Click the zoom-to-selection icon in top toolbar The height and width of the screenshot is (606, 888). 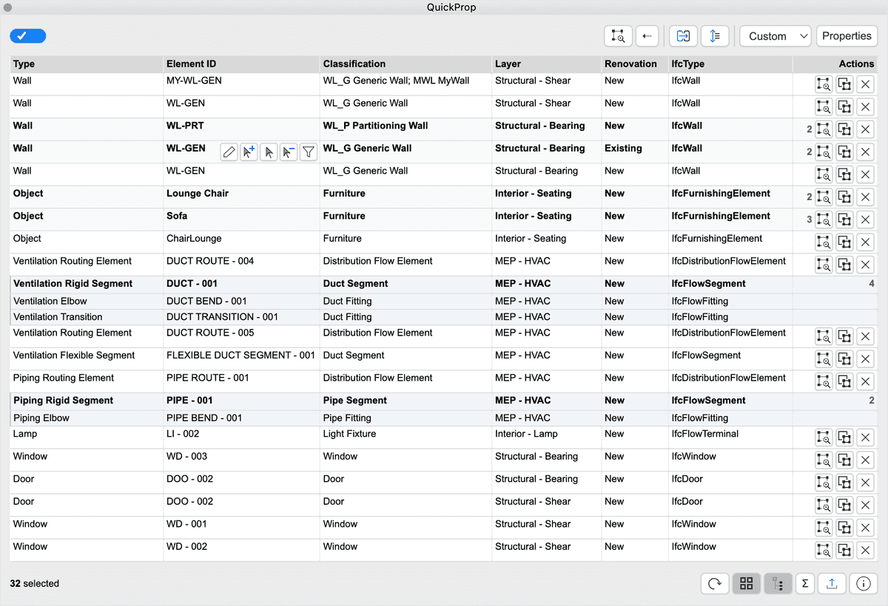tap(618, 35)
